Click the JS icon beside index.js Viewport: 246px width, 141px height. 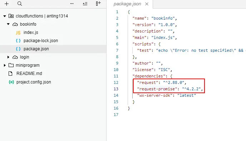point(18,32)
